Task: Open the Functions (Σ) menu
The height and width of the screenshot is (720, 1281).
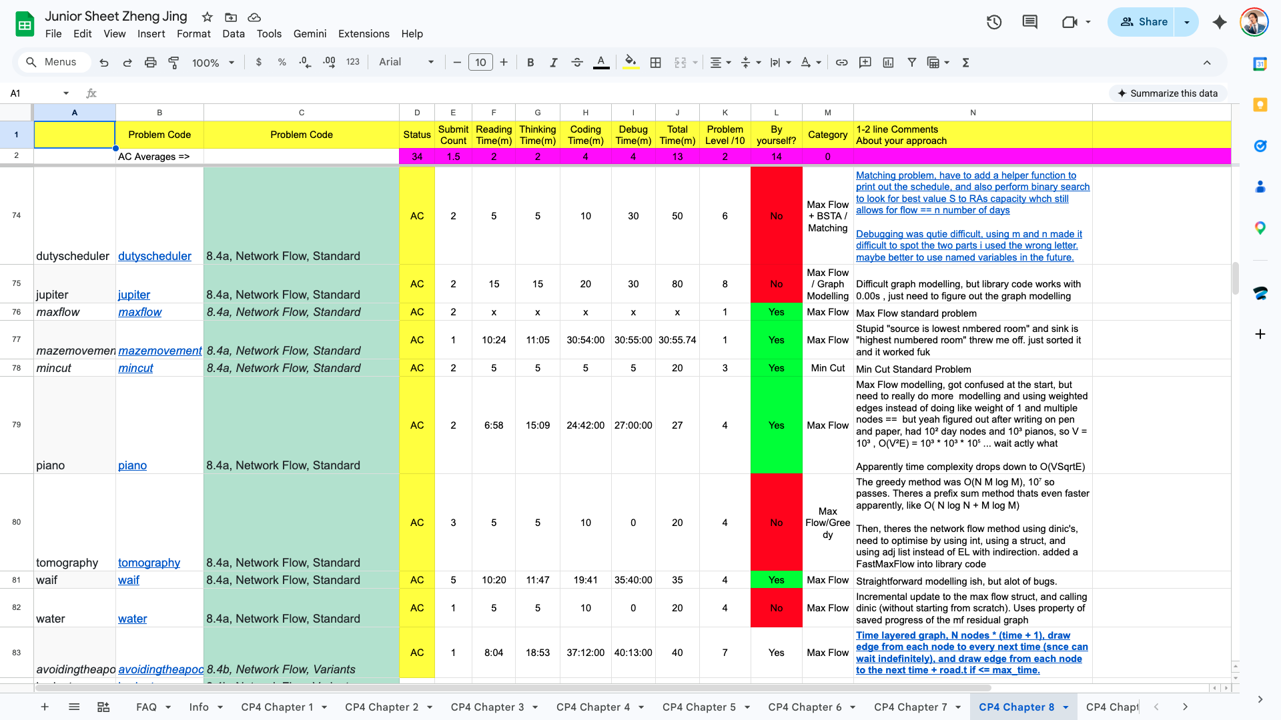Action: (965, 62)
